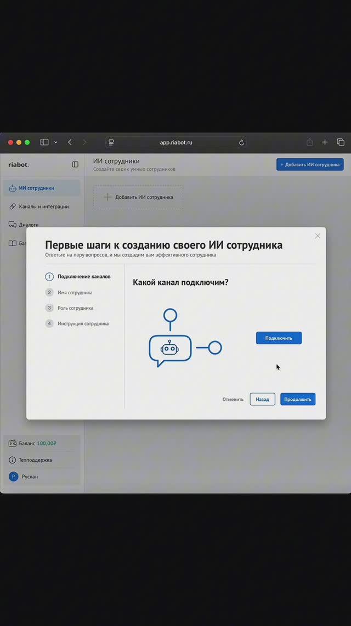Select step 3 Роль сотрудника
Screen dimensions: 351x626
point(70,308)
